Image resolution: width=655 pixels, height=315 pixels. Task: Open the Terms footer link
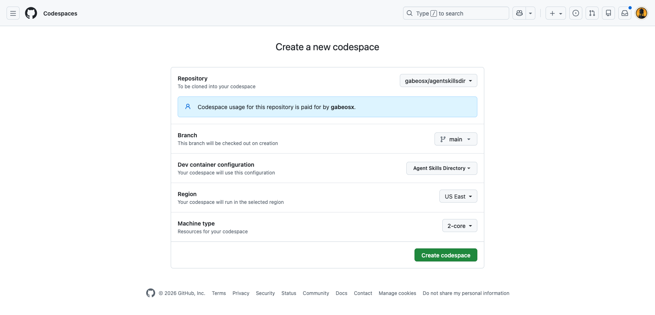[x=219, y=293]
